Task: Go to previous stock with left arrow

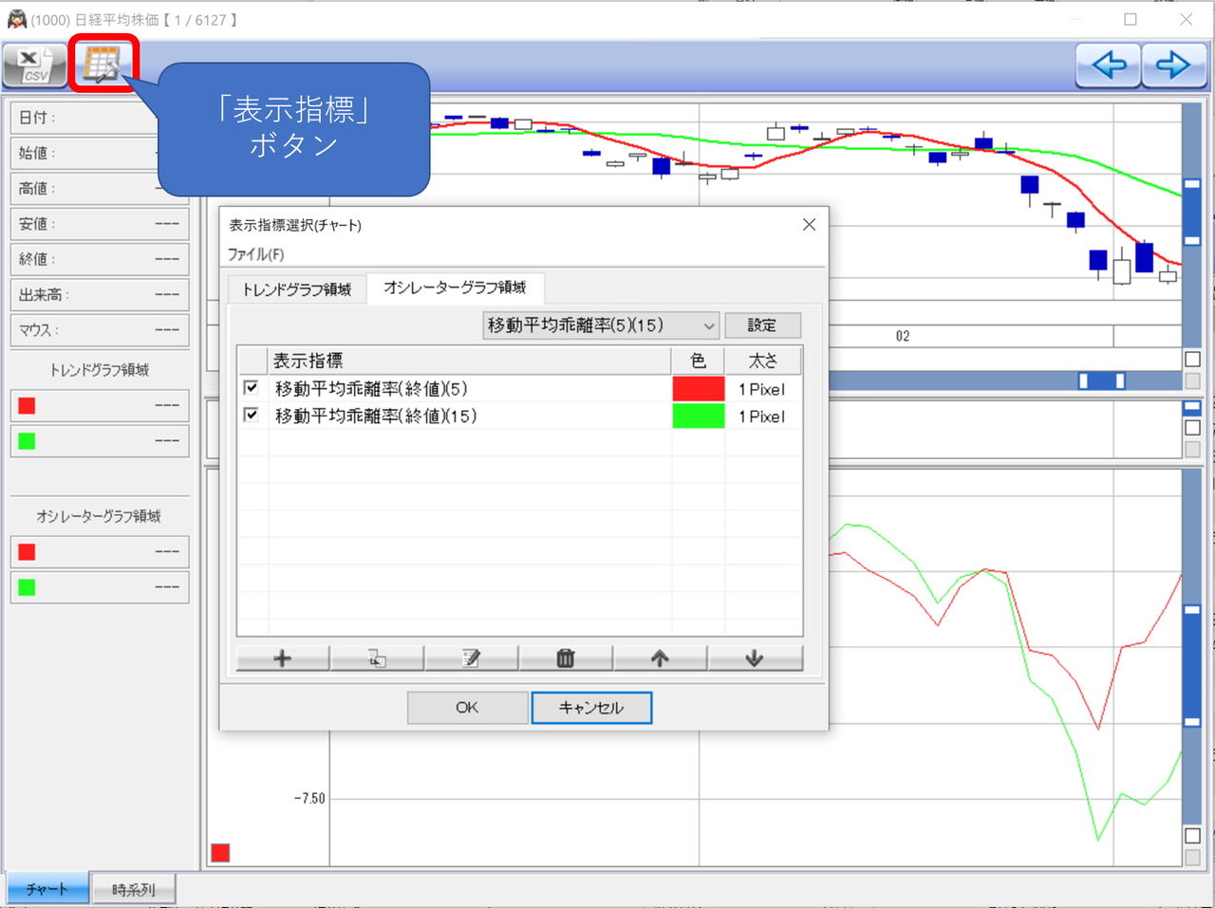Action: [x=1108, y=65]
